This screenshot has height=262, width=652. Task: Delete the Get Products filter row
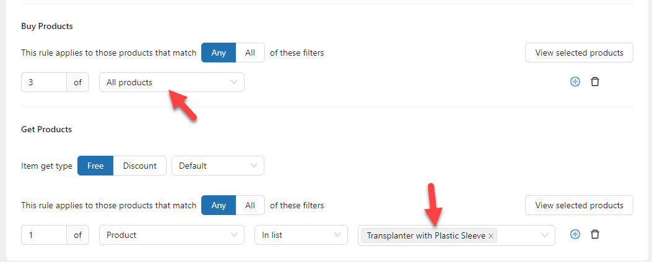click(594, 234)
